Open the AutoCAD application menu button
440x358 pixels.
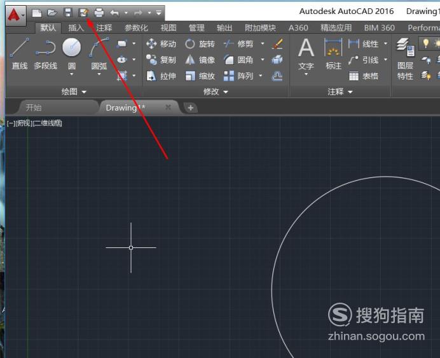[15, 15]
